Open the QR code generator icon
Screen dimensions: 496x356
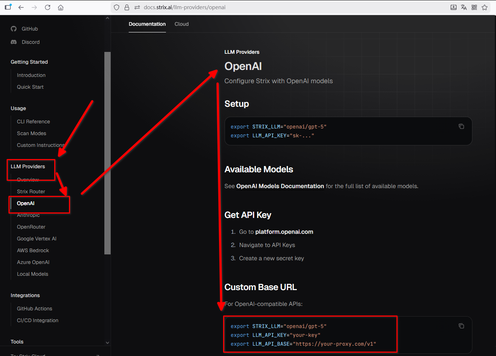pyautogui.click(x=474, y=7)
